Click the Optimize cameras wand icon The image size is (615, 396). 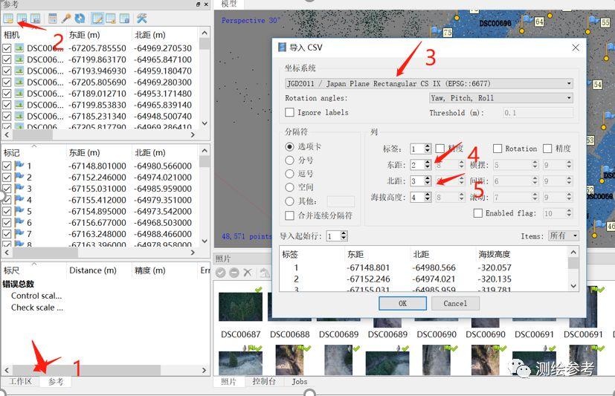(x=66, y=19)
